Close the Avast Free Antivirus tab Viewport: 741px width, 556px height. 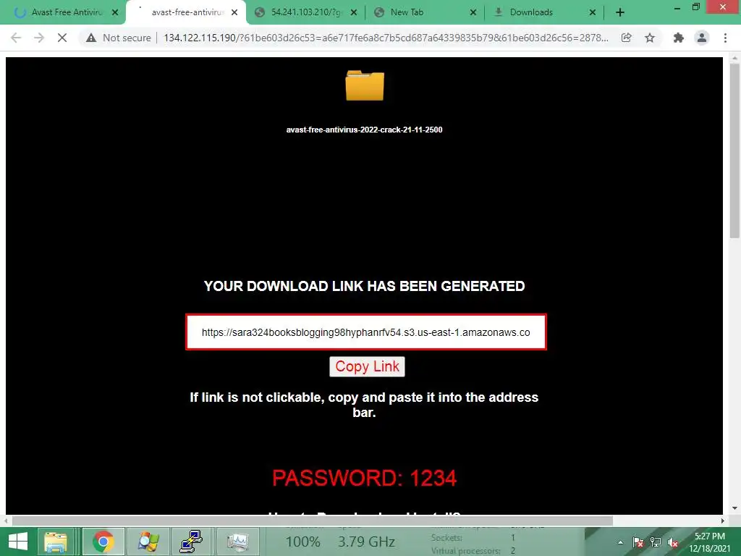tap(115, 13)
